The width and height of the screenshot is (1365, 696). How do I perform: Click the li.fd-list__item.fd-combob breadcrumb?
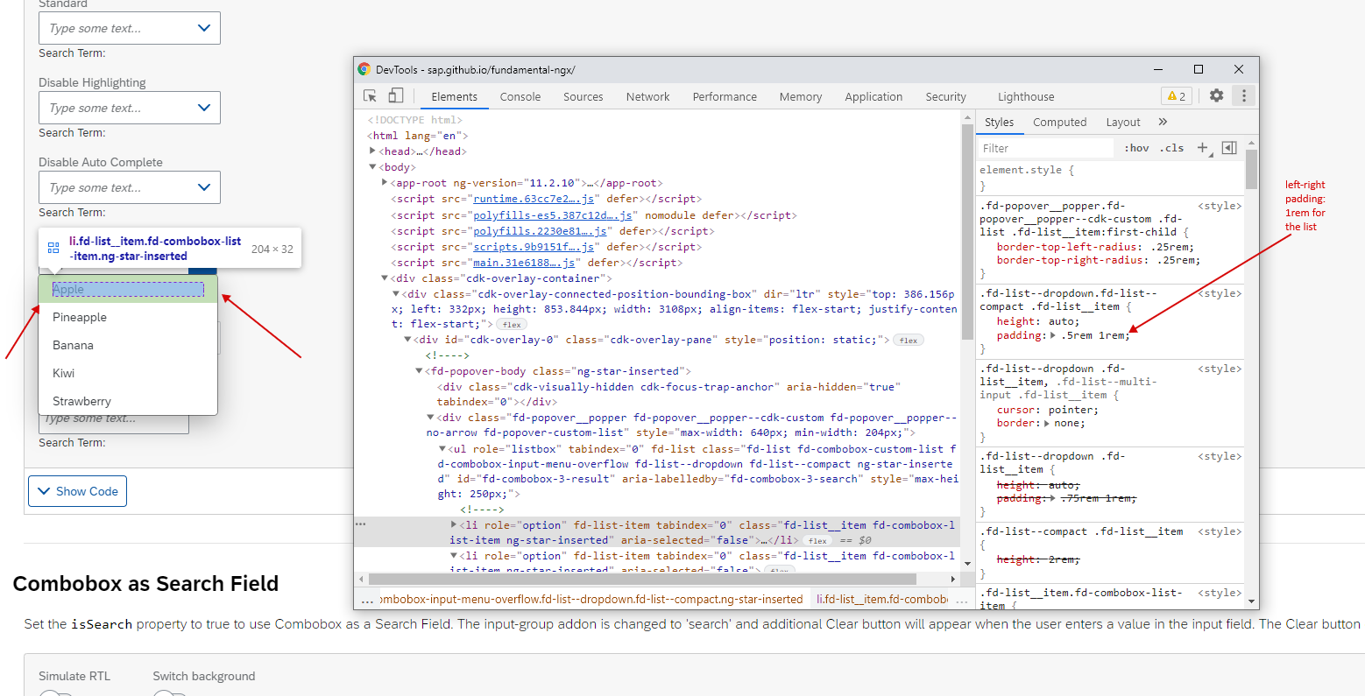[882, 600]
